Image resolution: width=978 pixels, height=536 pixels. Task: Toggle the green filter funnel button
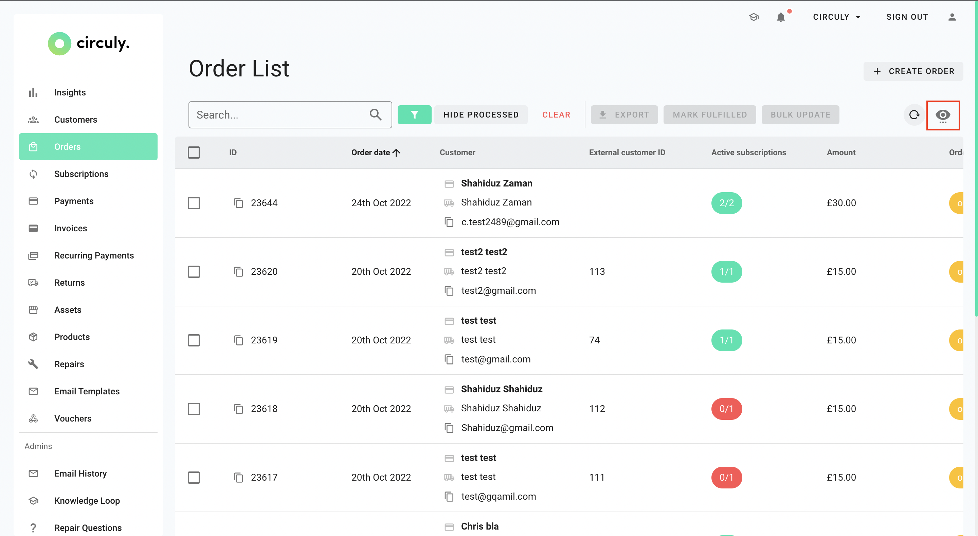click(x=414, y=115)
